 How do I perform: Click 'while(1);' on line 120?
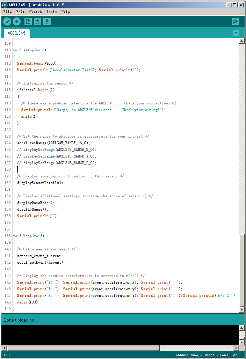click(x=30, y=116)
